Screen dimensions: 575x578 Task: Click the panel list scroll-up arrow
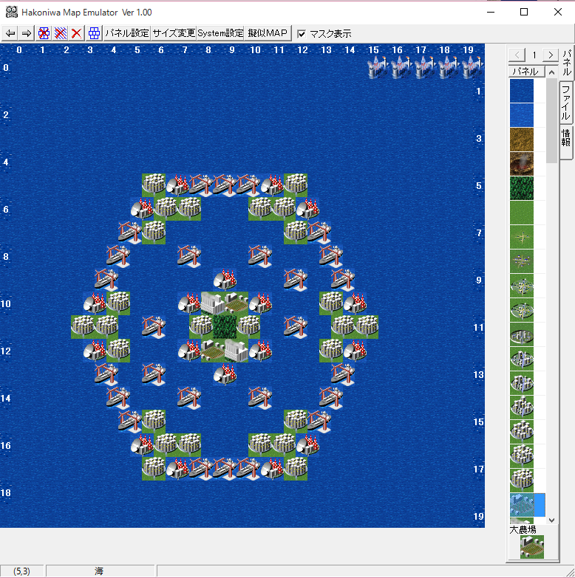pyautogui.click(x=552, y=72)
